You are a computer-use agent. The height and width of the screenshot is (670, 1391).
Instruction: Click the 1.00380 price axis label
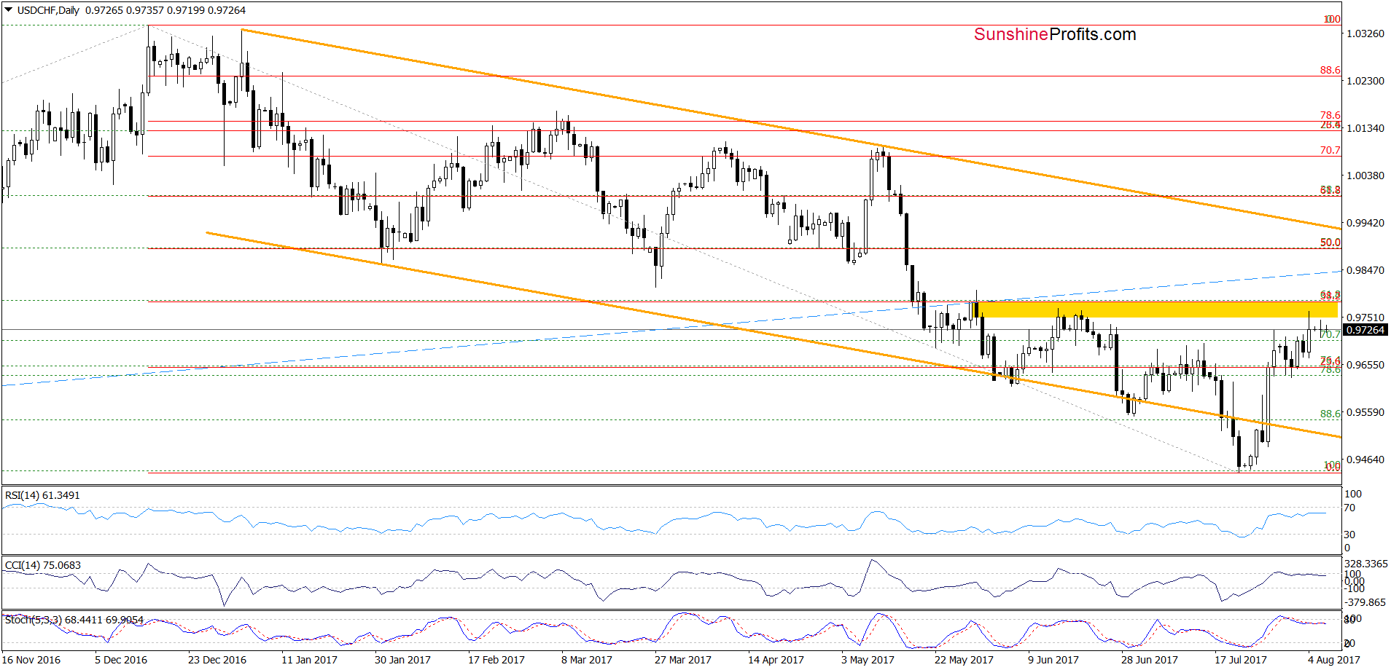tap(1365, 176)
